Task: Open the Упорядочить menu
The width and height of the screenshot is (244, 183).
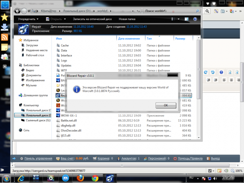Action: (28, 19)
